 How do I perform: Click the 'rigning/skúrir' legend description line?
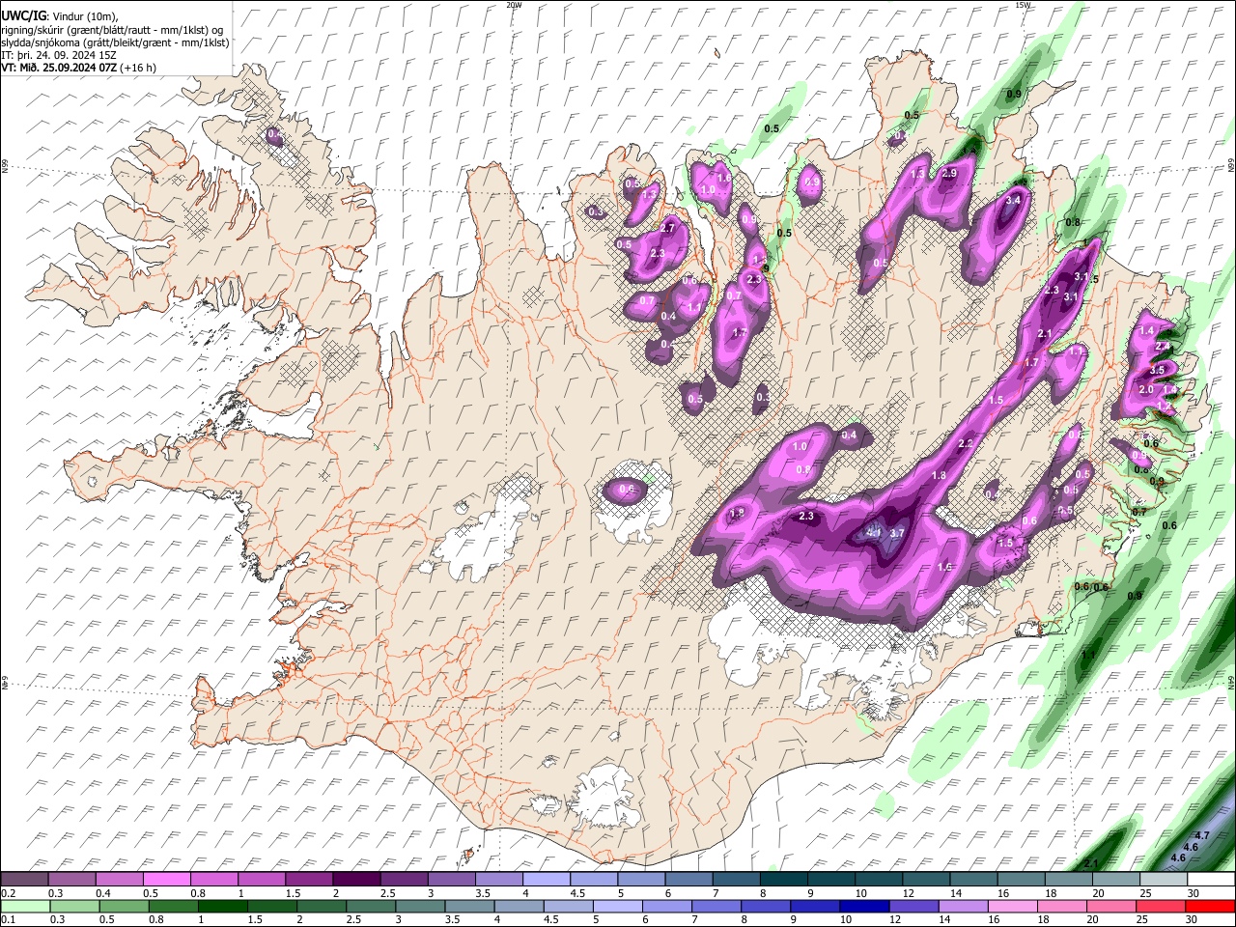112,30
